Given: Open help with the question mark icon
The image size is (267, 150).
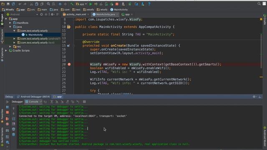Looking at the screenshot, I should (149, 4).
